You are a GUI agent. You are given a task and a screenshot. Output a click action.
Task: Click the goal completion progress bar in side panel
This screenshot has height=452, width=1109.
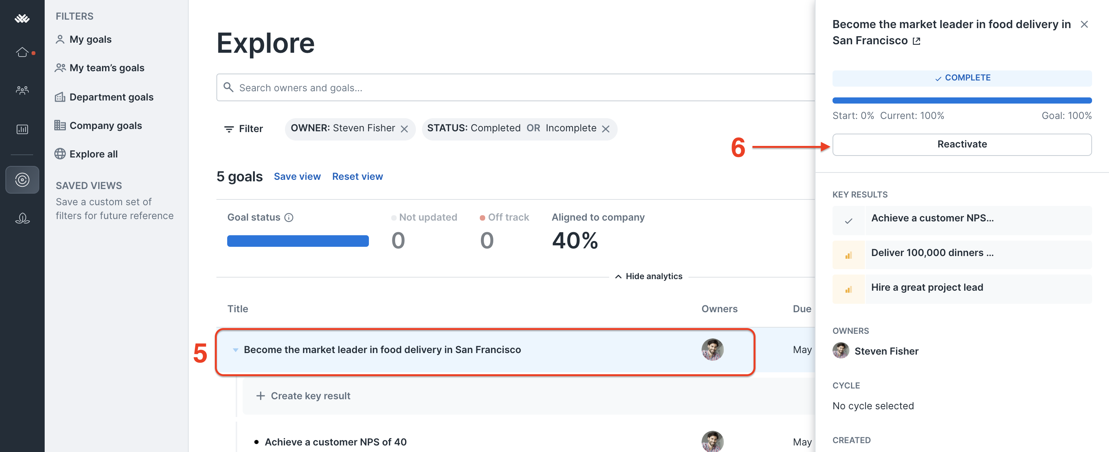tap(962, 100)
